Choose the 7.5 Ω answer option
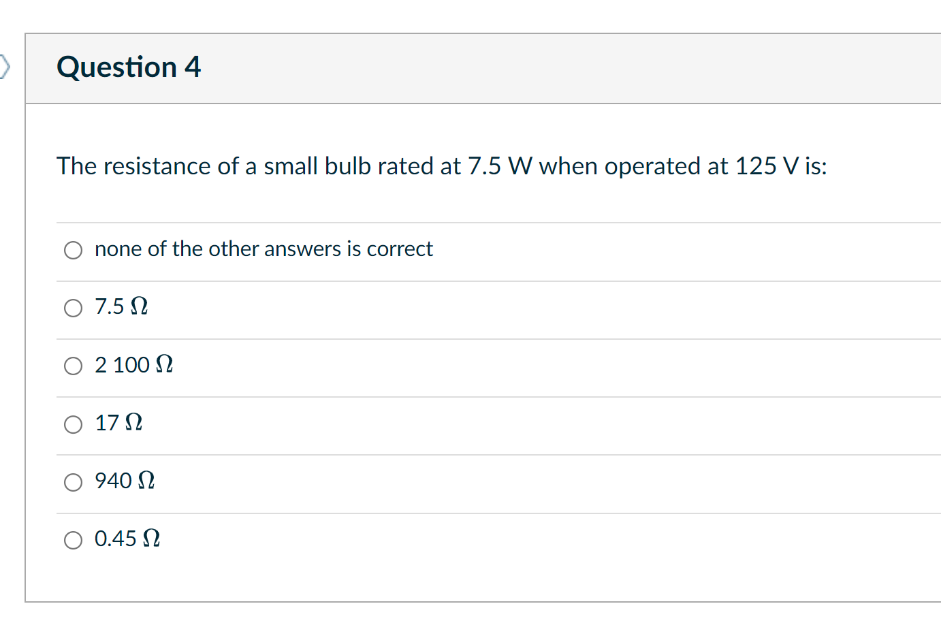Image resolution: width=941 pixels, height=621 pixels. 73,308
